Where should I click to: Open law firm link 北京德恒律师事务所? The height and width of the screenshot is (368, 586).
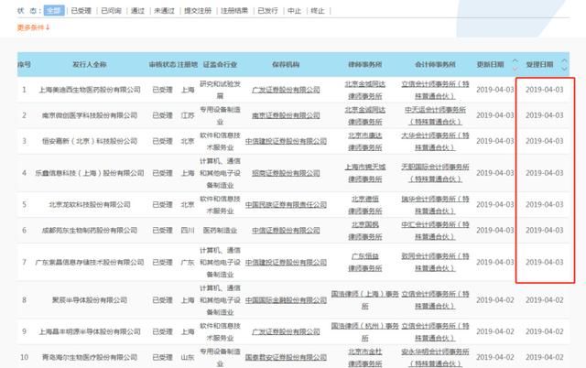[364, 205]
